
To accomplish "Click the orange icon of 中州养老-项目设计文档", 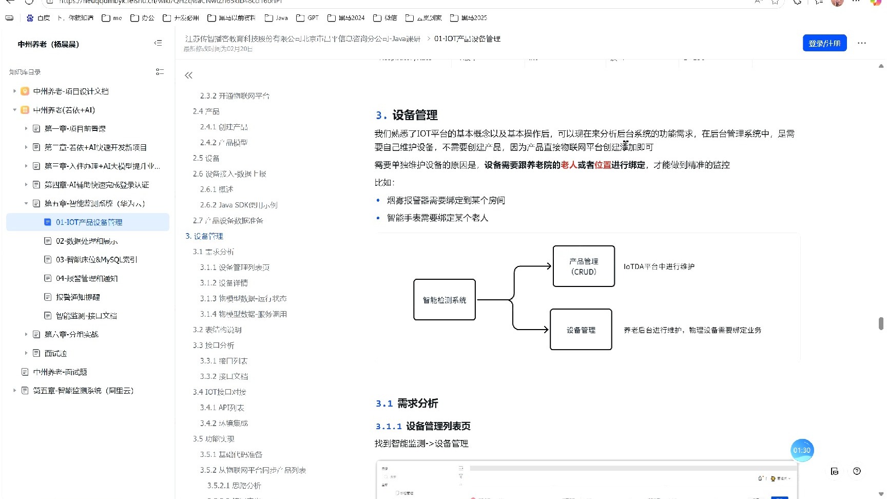I will click(x=25, y=91).
